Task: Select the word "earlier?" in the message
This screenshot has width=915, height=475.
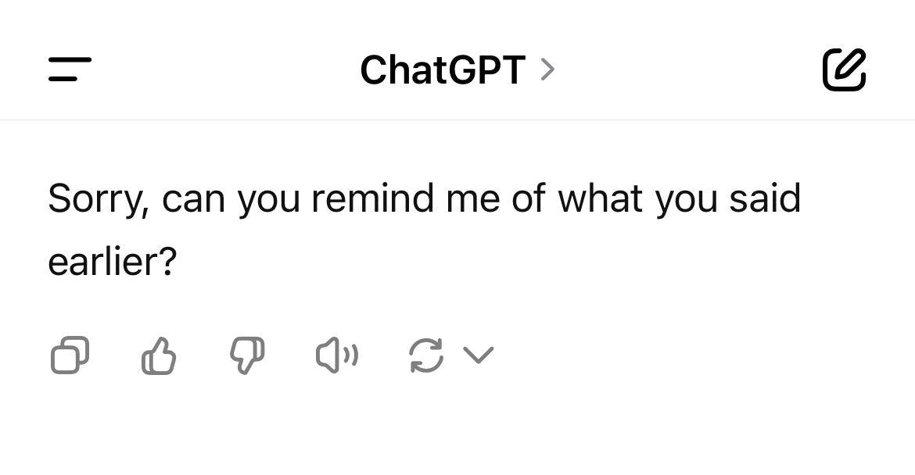Action: (x=113, y=262)
